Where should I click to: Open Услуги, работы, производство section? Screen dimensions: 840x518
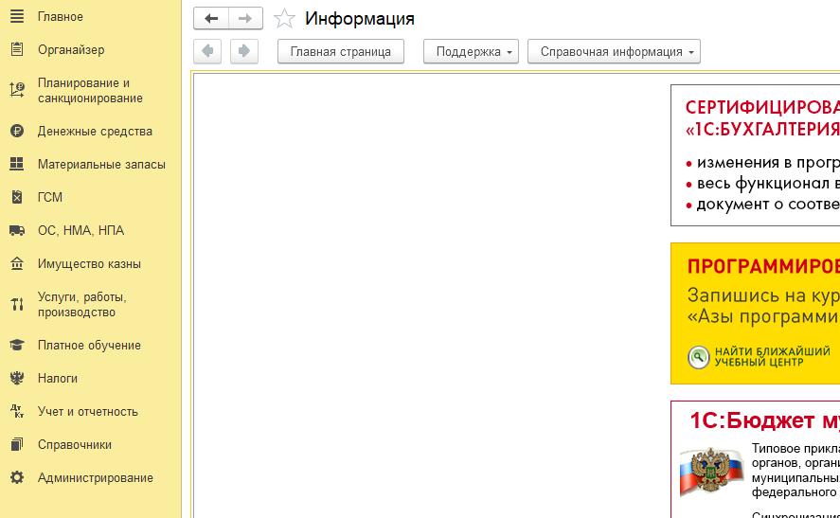coord(82,305)
